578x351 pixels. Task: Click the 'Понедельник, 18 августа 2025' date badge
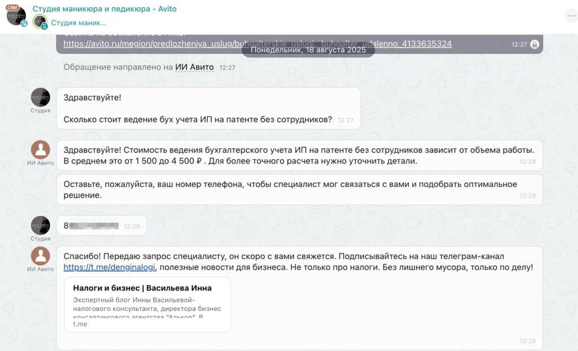[x=308, y=50]
